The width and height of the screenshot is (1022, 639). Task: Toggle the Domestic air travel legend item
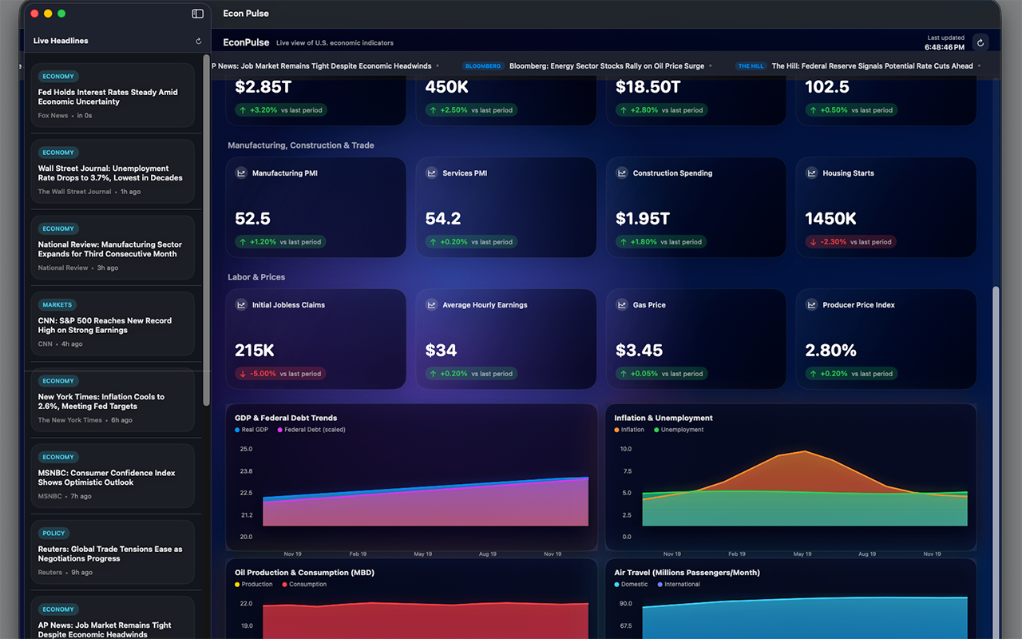click(x=632, y=584)
